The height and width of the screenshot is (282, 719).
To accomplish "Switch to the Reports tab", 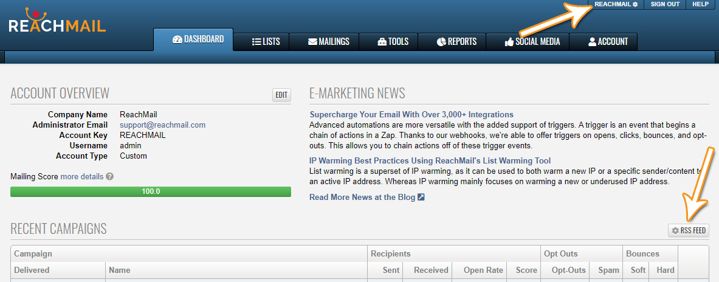I will click(456, 42).
